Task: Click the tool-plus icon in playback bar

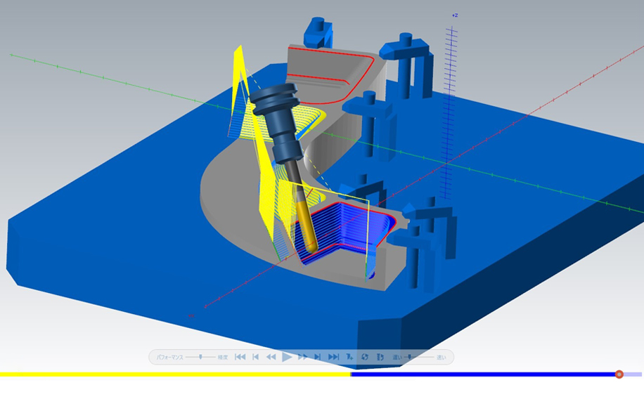Action: pyautogui.click(x=349, y=357)
